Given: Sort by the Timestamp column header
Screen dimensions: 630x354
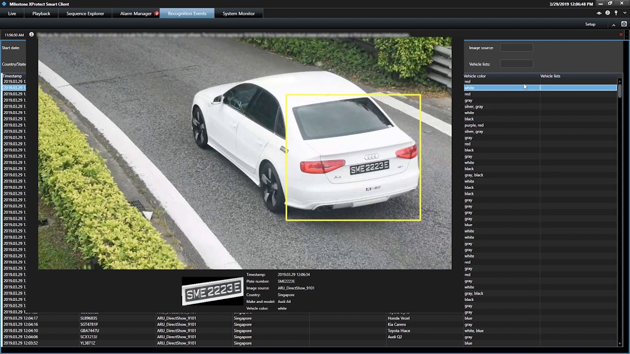Looking at the screenshot, I should click(x=14, y=76).
